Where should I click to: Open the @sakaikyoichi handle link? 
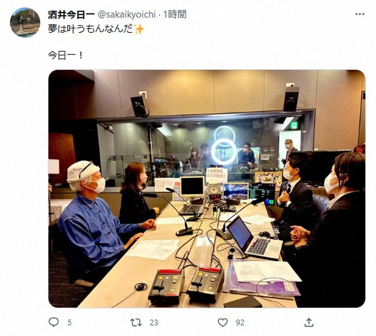(127, 14)
